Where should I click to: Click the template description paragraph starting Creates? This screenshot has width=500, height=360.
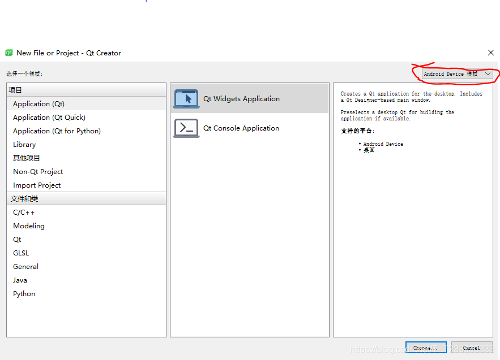point(411,97)
